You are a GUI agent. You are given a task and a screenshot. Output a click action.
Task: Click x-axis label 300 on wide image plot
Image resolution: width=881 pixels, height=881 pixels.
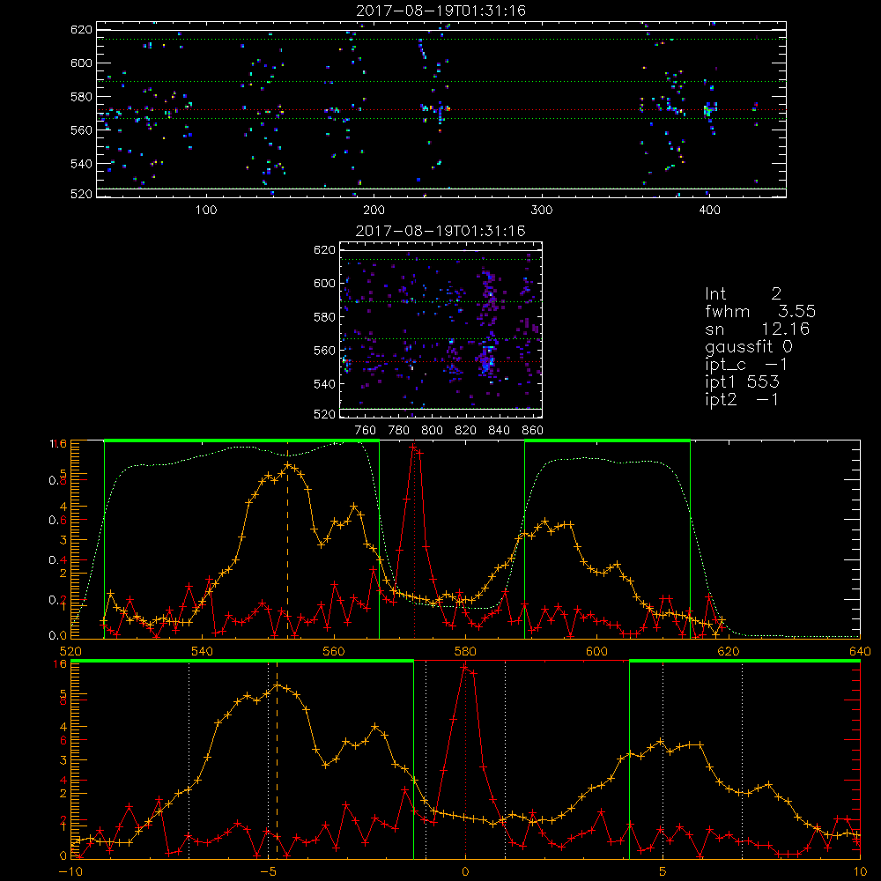click(542, 211)
